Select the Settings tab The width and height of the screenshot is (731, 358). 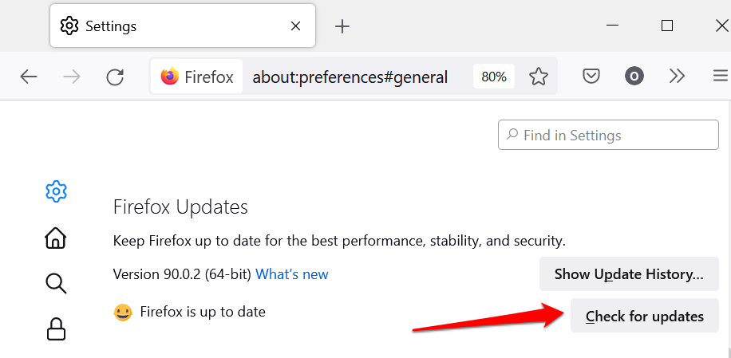[x=160, y=26]
